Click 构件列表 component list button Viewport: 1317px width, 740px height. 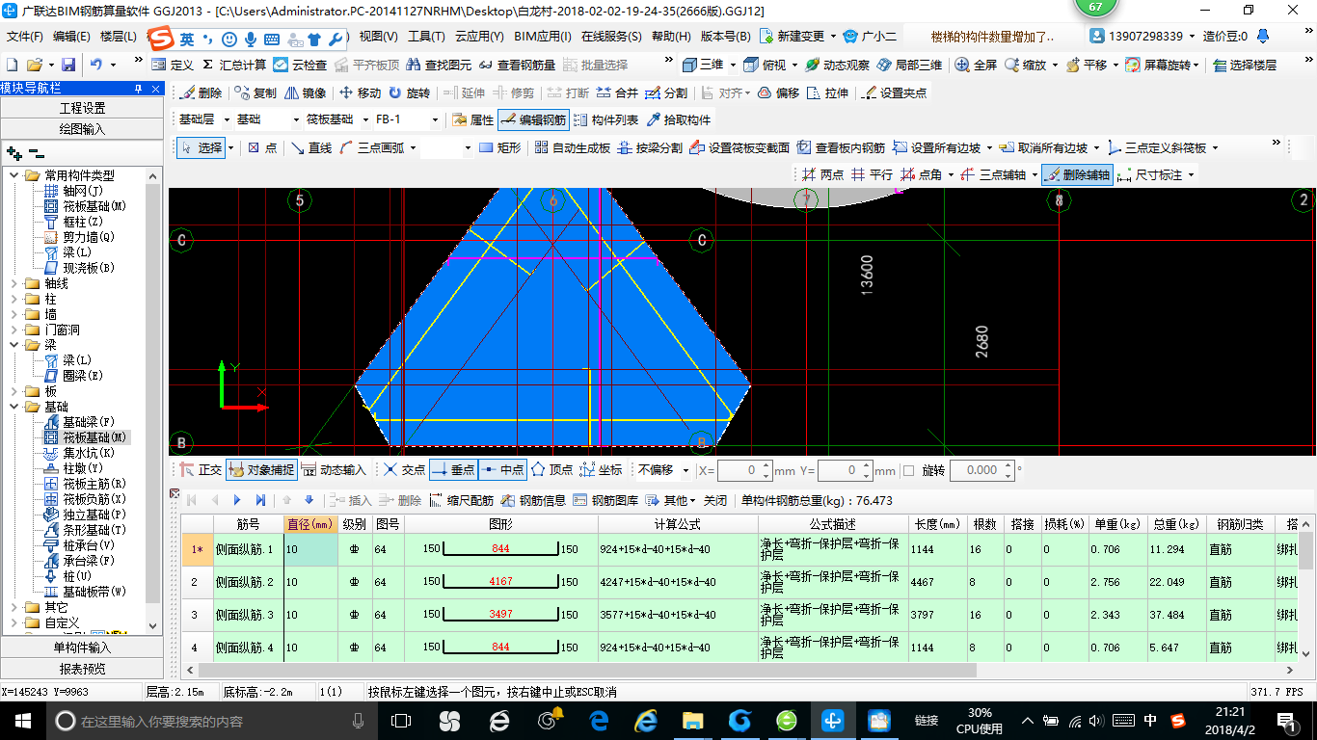[605, 120]
